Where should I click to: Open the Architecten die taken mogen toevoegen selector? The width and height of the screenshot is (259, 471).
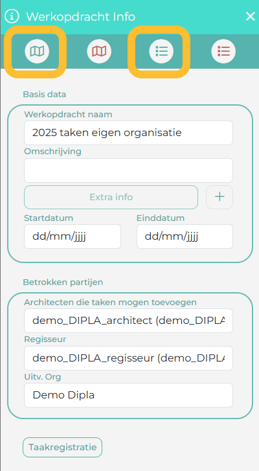(128, 321)
